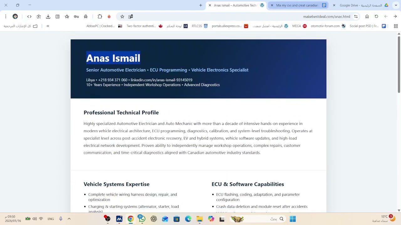The image size is (401, 225).
Task: Open File Explorer from taskbar
Action: click(x=200, y=219)
